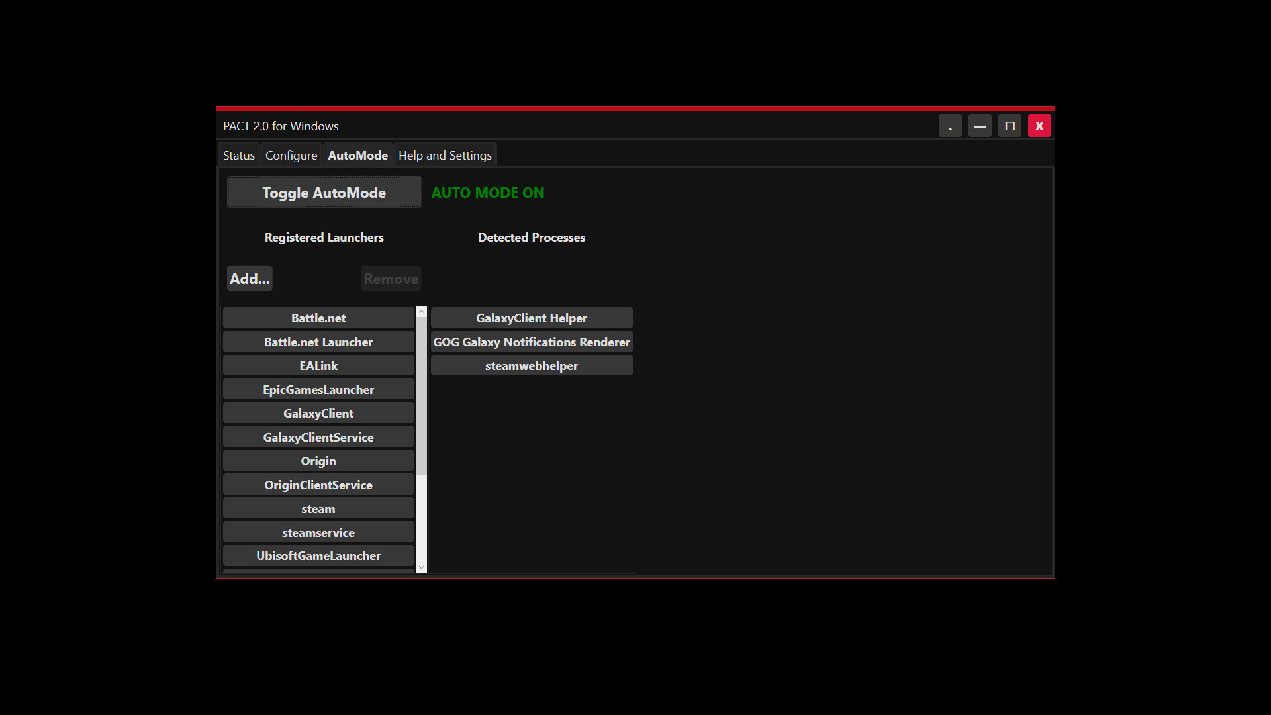This screenshot has height=715, width=1271.
Task: Open the Help and Settings tab
Action: [x=445, y=154]
